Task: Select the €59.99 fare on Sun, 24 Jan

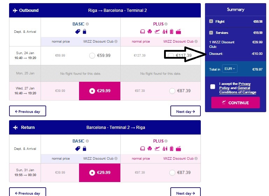Action: pyautogui.click(x=92, y=56)
